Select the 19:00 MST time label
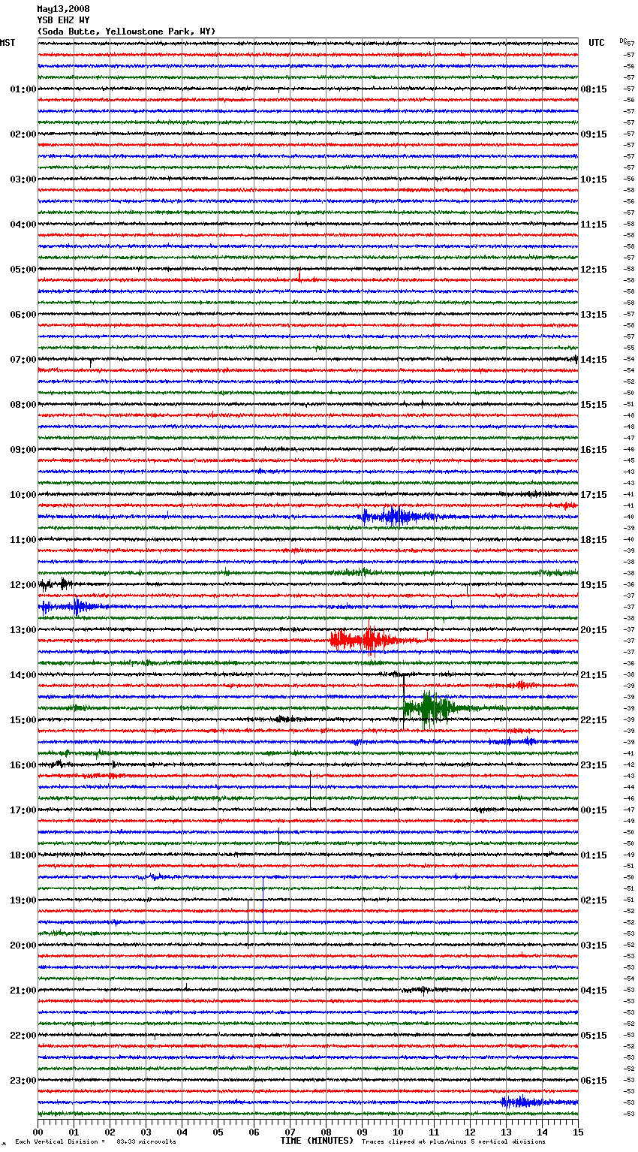The height and width of the screenshot is (1152, 638). 23,900
